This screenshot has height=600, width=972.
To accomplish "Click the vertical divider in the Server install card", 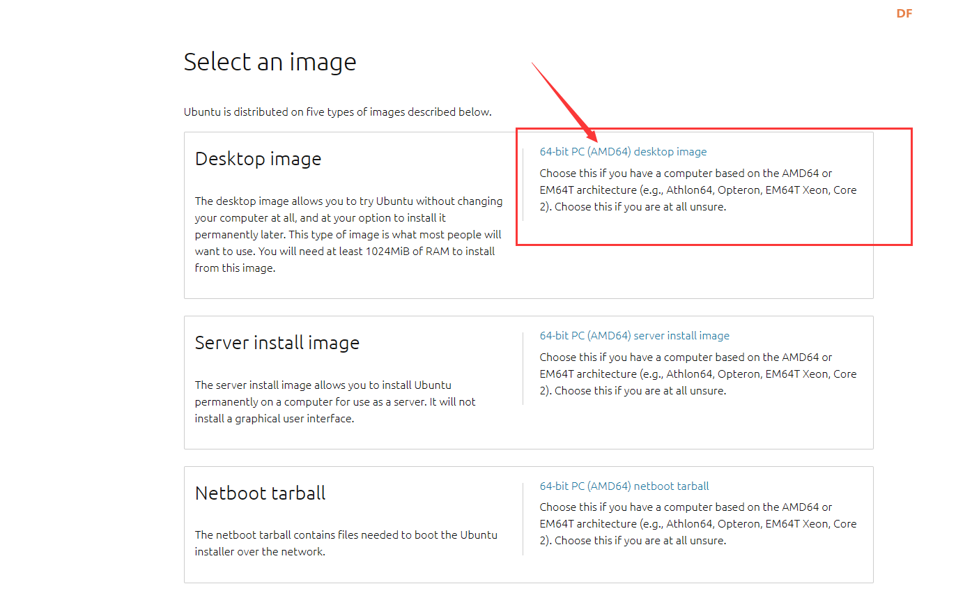I will [x=523, y=368].
